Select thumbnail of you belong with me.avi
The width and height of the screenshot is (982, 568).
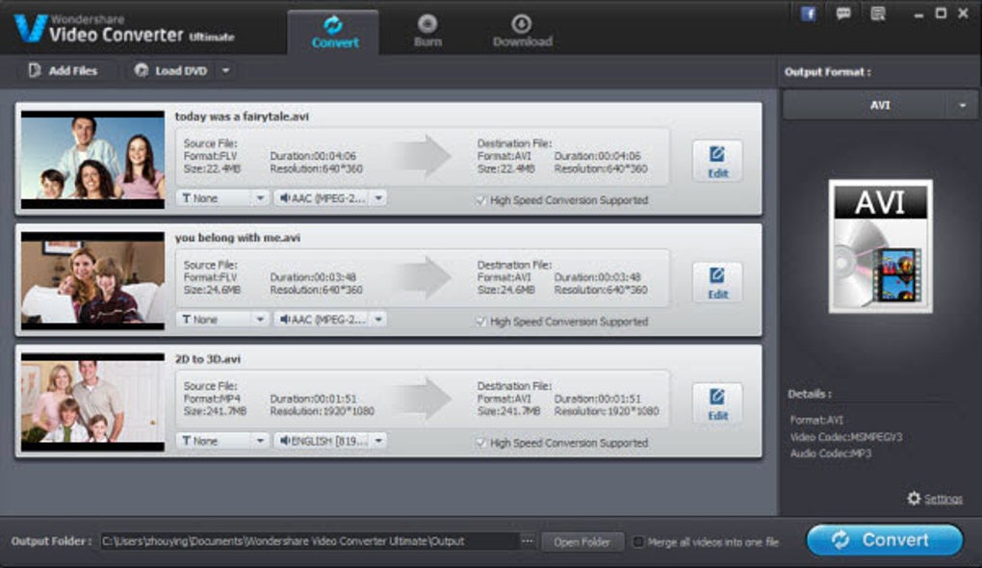click(92, 281)
